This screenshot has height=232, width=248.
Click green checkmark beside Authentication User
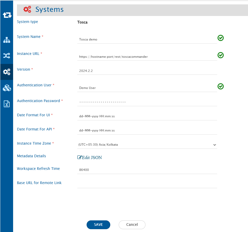click(x=221, y=86)
